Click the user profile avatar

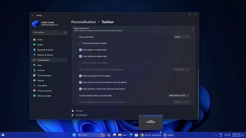pos(35,24)
